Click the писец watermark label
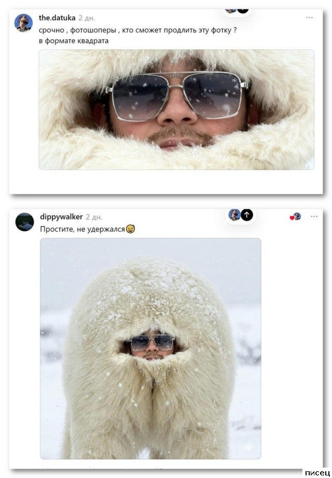Viewport: 332px width, 478px height. [x=317, y=473]
